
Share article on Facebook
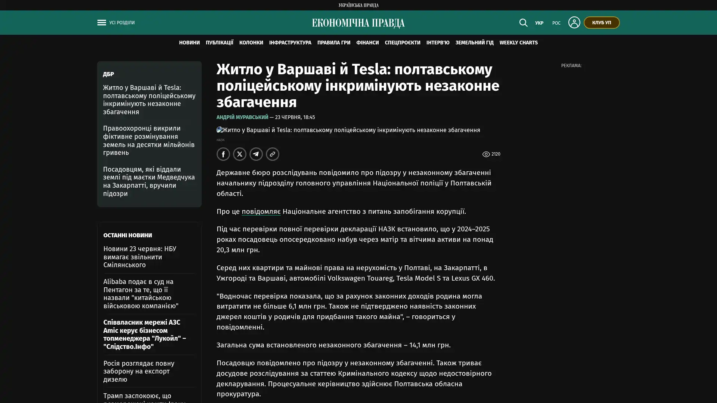tap(223, 154)
